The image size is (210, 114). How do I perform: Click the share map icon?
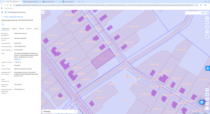(x=207, y=32)
